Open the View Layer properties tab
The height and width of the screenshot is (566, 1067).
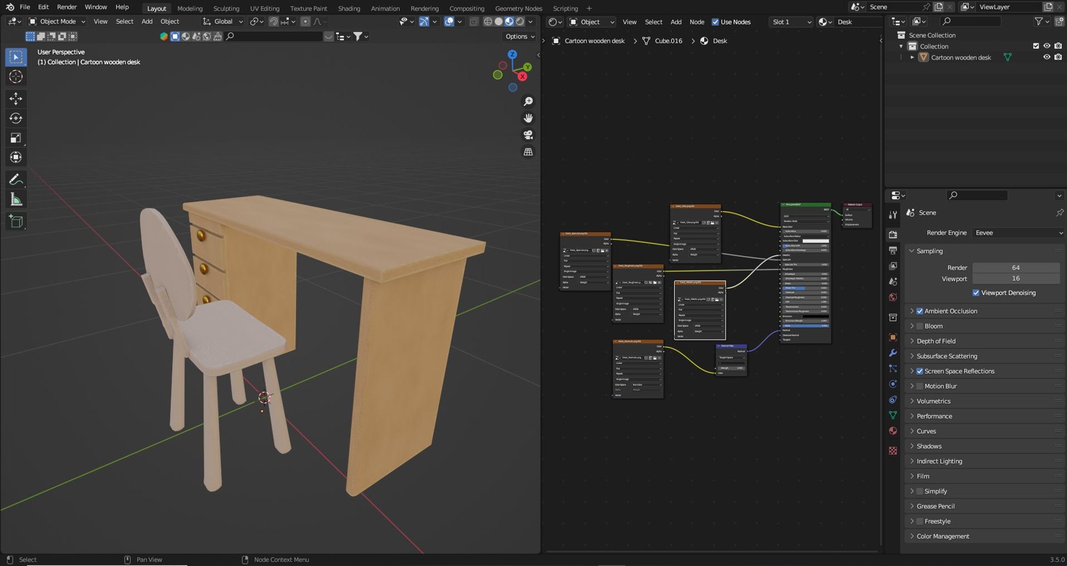(x=893, y=266)
